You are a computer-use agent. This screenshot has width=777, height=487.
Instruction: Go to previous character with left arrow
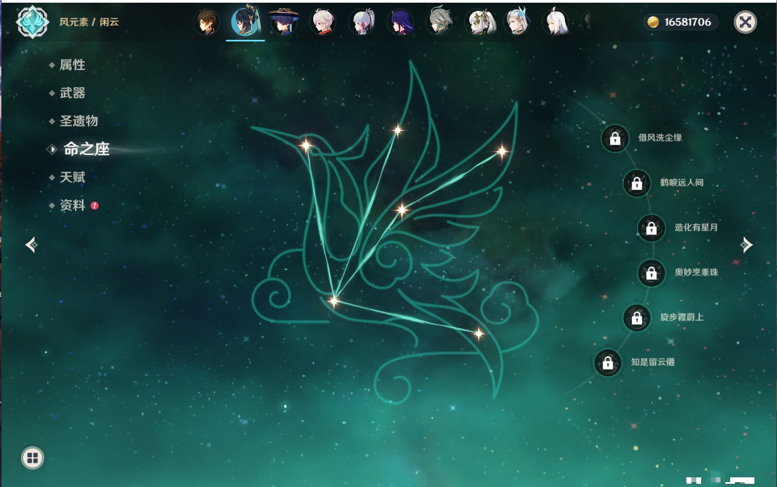(31, 245)
